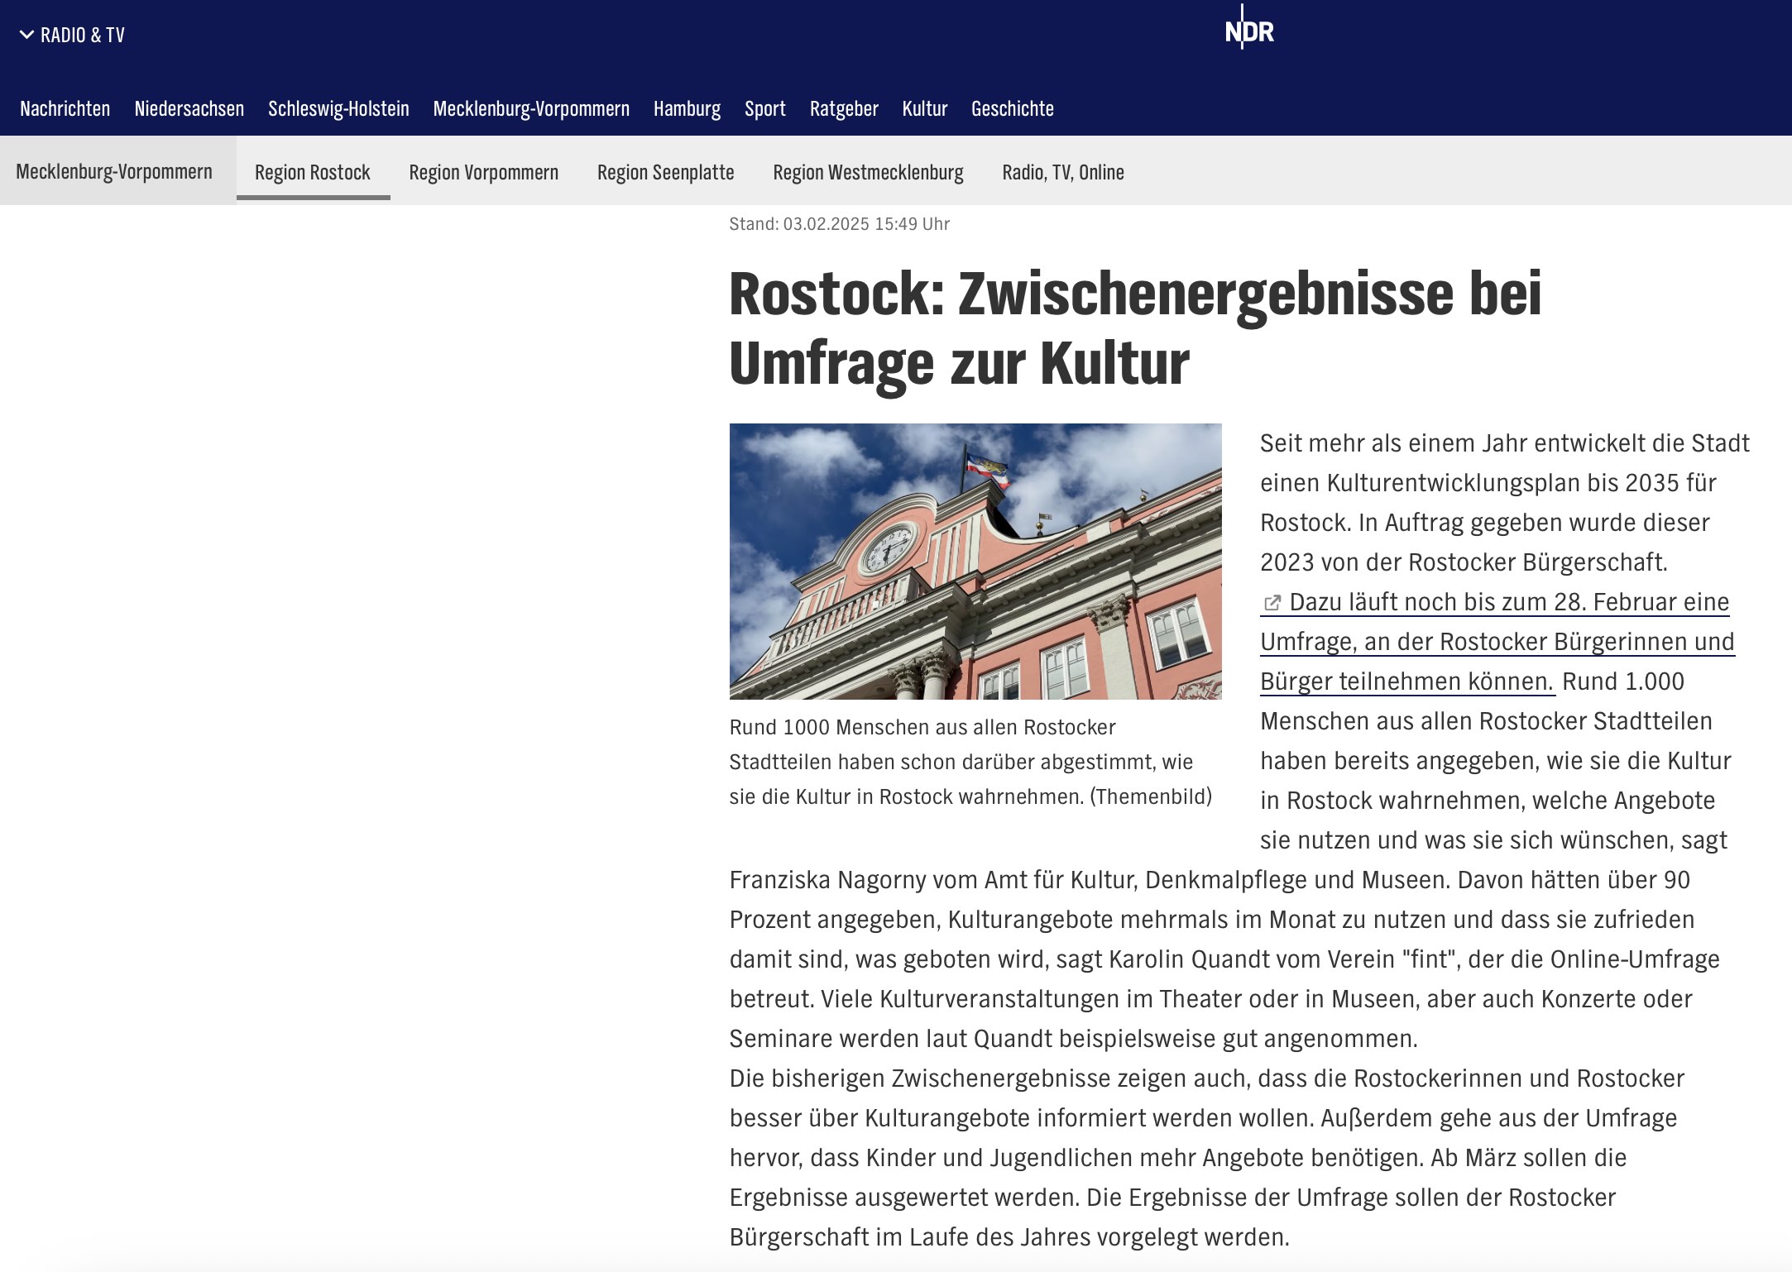Open the Ratgeber section
This screenshot has height=1272, width=1792.
point(844,108)
